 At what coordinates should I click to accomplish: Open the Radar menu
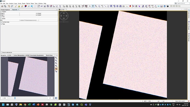coord(32,3)
